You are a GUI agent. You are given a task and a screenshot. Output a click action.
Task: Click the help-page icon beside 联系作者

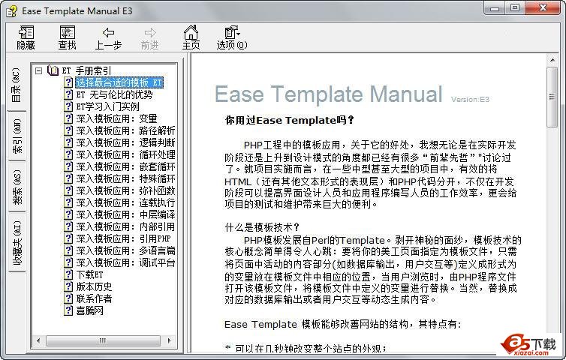[68, 298]
